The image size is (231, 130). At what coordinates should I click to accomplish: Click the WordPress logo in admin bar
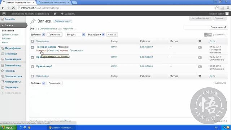(4, 14)
